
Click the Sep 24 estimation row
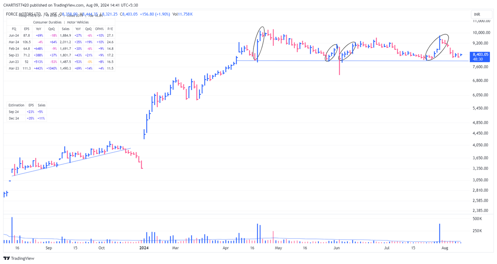[27, 112]
